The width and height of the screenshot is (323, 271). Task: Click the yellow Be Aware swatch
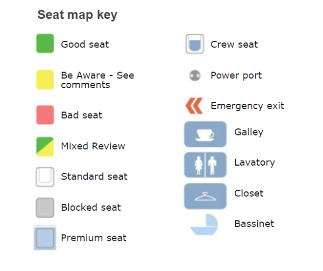45,80
